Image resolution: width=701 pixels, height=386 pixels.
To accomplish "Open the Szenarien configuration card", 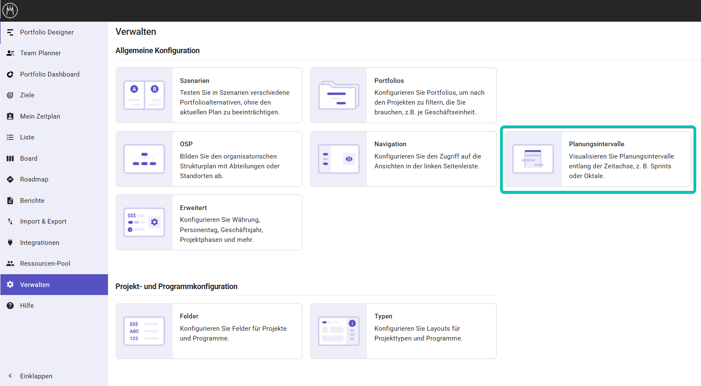I will pyautogui.click(x=209, y=96).
